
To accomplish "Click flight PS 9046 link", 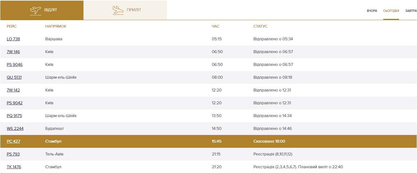I will click(14, 65).
